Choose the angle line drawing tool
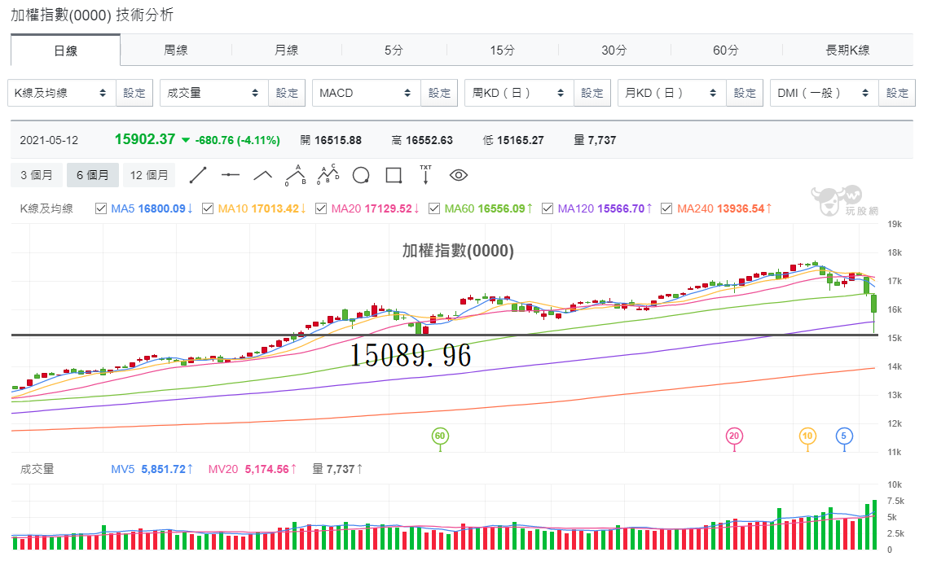The height and width of the screenshot is (561, 928). click(x=263, y=175)
